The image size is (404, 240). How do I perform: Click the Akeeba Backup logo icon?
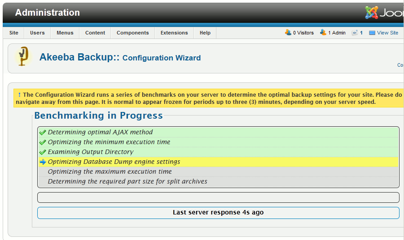click(x=23, y=57)
